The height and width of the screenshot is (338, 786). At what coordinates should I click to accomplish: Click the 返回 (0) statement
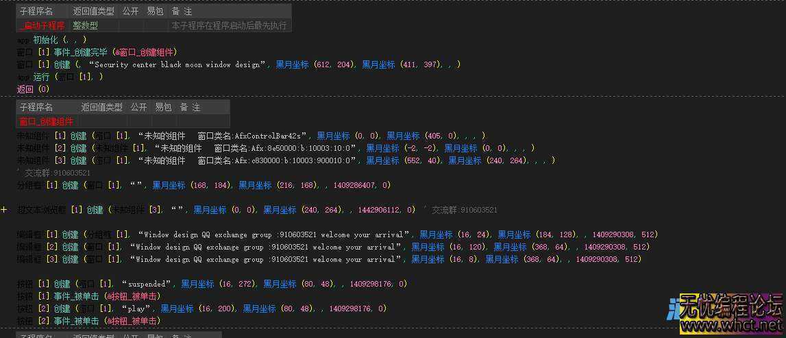33,89
